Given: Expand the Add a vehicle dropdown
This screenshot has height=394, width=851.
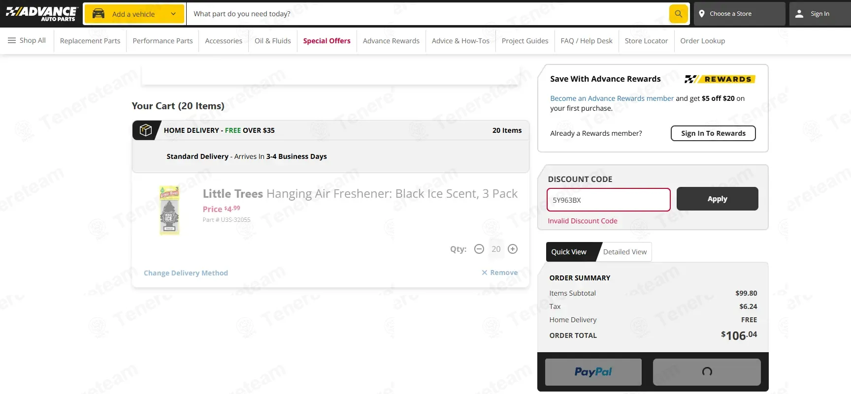Looking at the screenshot, I should pos(134,14).
